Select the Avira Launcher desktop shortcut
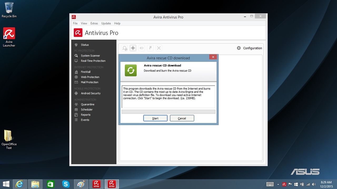Screen dimensions: 337x189 click(9, 37)
